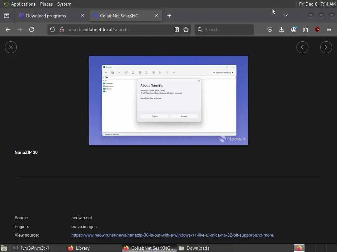The width and height of the screenshot is (337, 252).
Task: Open the Firefox account menu
Action: tap(294, 30)
